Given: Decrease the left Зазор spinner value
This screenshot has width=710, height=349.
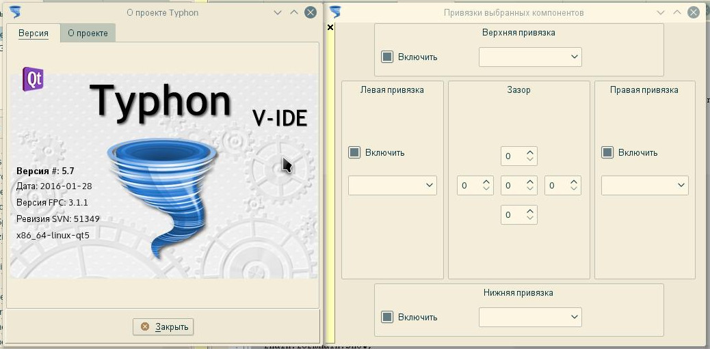Looking at the screenshot, I should [x=486, y=189].
